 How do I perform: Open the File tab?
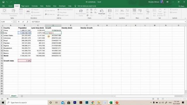pos(4,6)
